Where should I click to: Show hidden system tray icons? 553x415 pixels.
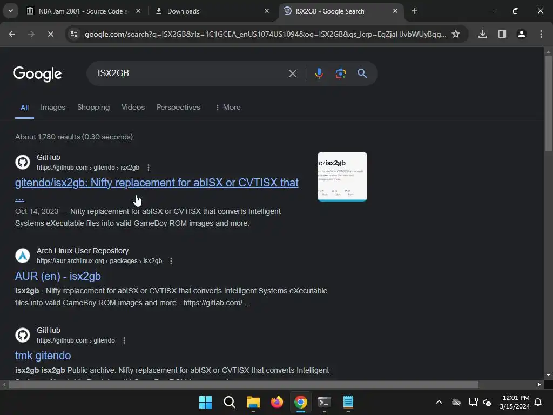coord(439,402)
